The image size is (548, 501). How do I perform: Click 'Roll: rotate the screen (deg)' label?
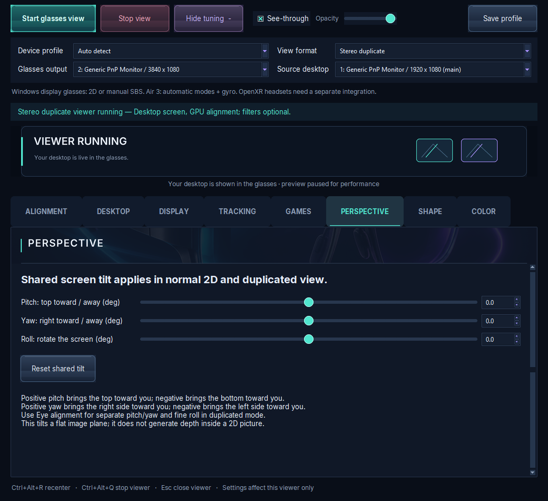coord(67,340)
